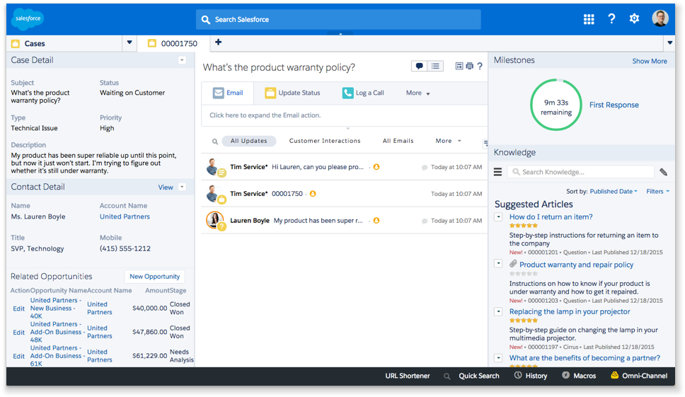Select the Update Status action
The width and height of the screenshot is (685, 397).
pyautogui.click(x=292, y=93)
